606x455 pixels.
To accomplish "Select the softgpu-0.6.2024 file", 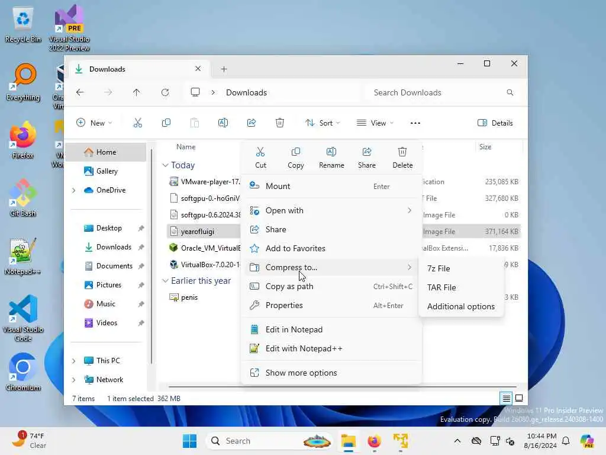I will (204, 214).
